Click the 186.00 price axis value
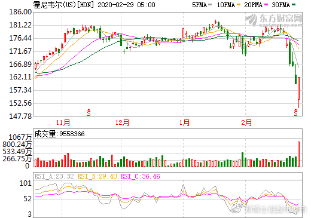311x218 pixels. (20, 12)
